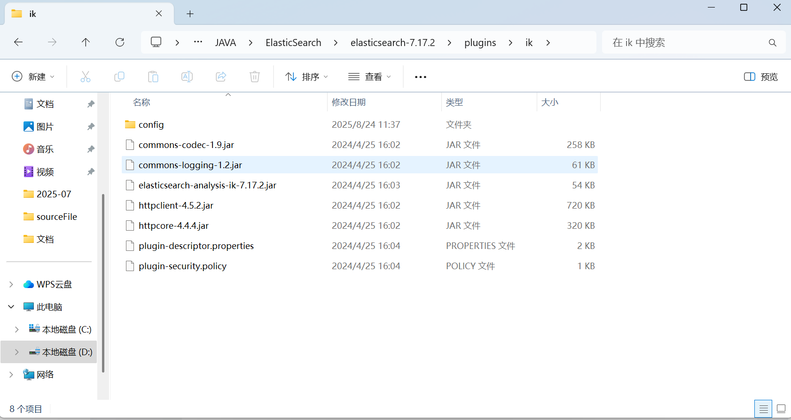Open the 新建 dropdown menu
Viewport: 791px width, 420px height.
(33, 77)
